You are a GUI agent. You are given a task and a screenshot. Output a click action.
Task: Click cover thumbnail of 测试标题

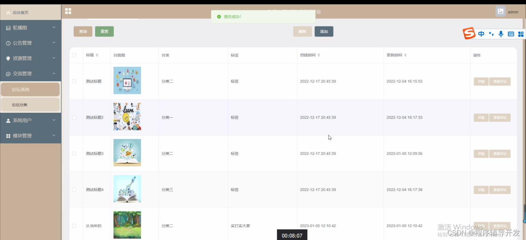point(127,81)
